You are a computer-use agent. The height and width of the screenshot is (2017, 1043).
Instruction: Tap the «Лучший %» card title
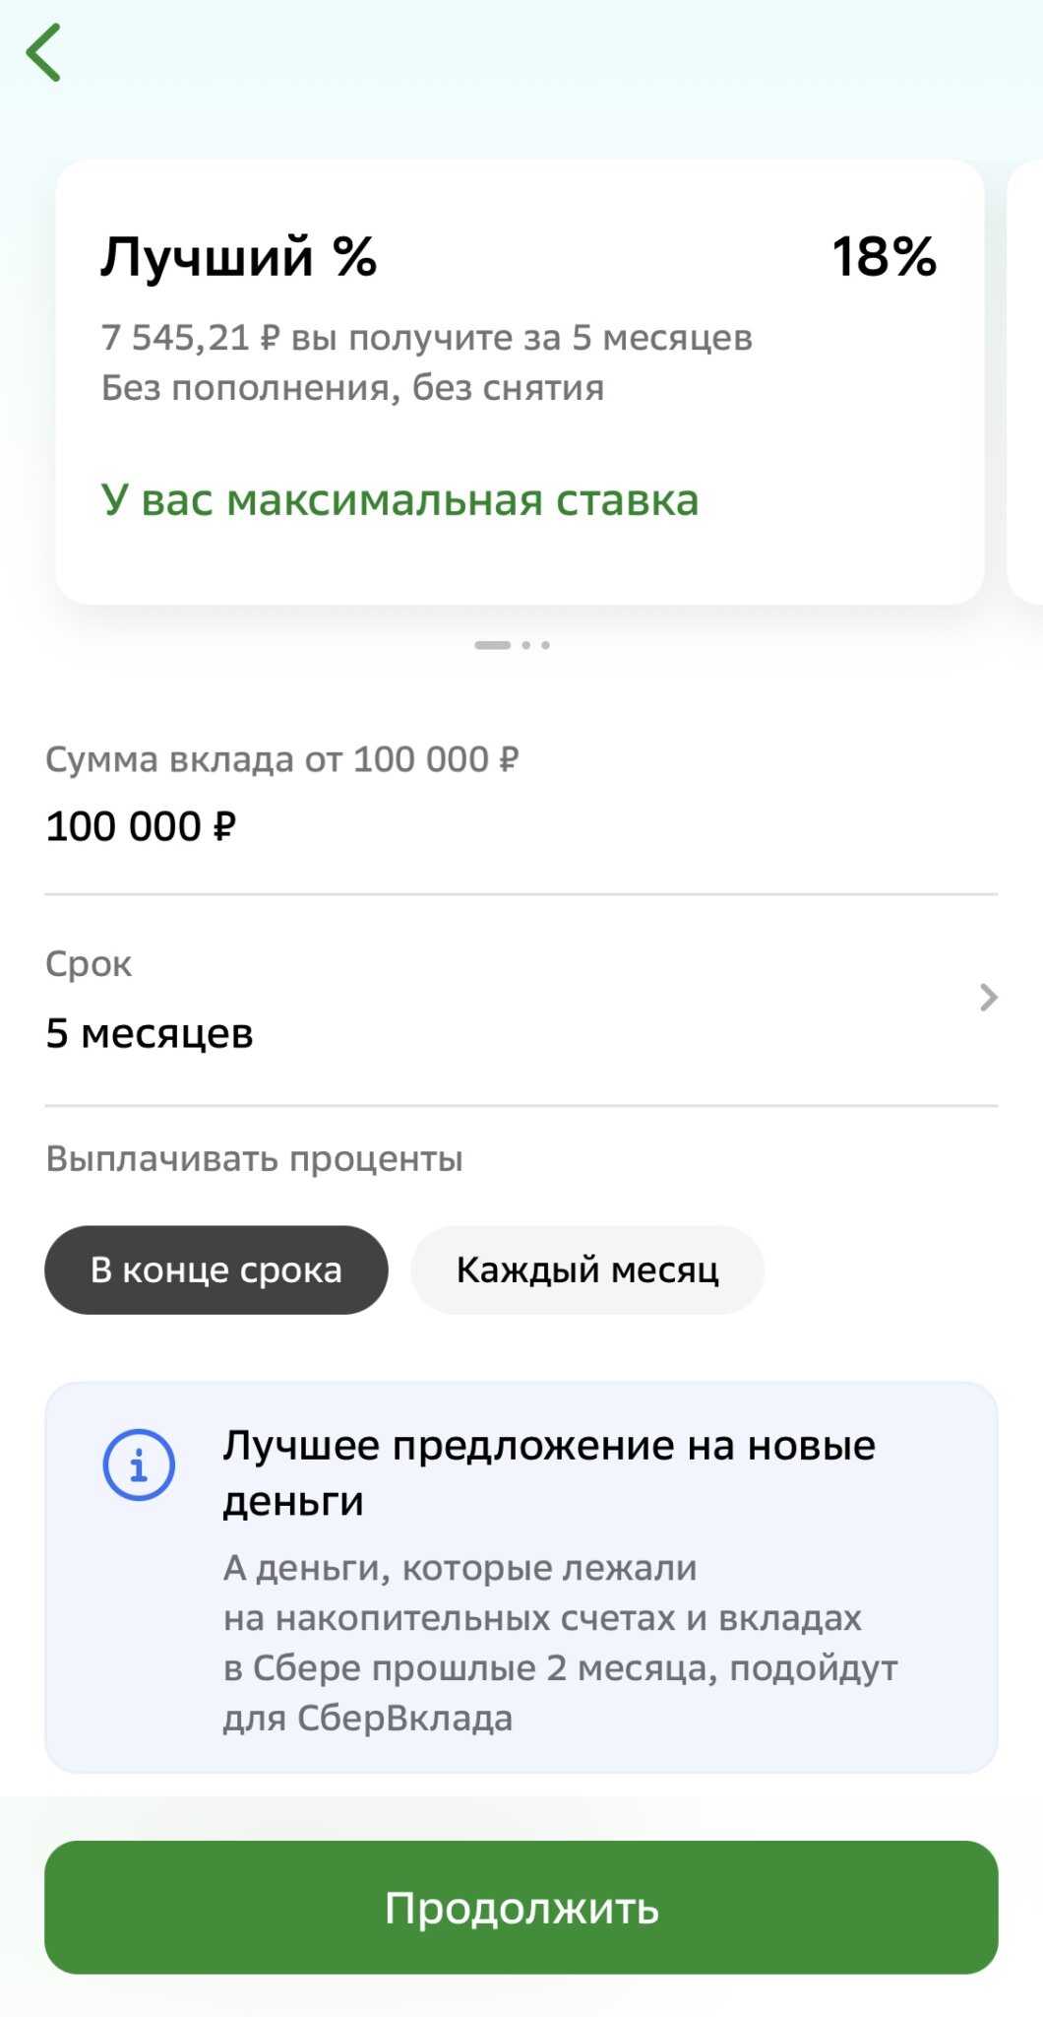(239, 257)
